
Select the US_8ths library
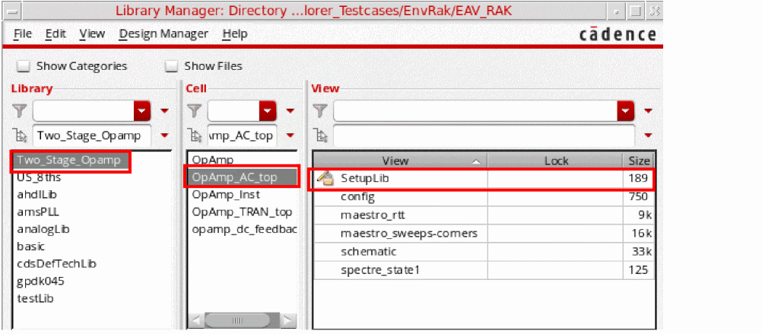[39, 177]
